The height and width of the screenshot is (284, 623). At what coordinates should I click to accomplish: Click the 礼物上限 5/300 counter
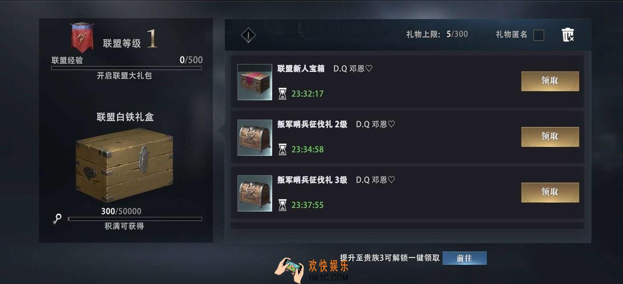point(437,34)
